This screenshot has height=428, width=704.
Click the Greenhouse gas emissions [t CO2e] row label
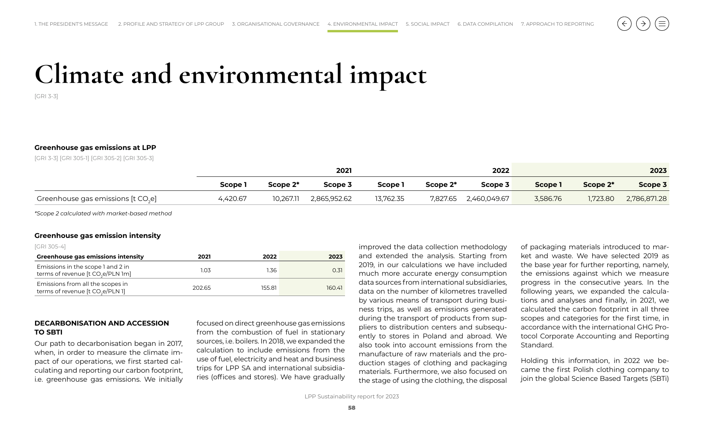(97, 199)
